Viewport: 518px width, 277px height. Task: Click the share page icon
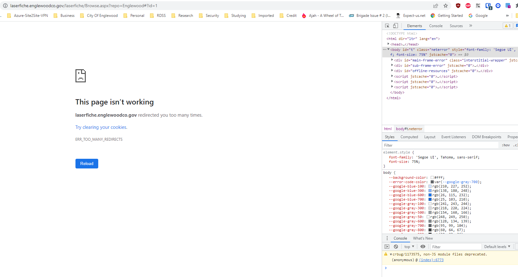[436, 6]
